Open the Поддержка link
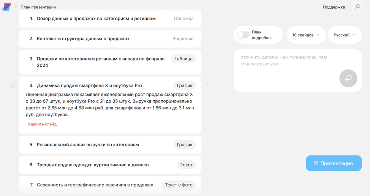 coord(334,7)
